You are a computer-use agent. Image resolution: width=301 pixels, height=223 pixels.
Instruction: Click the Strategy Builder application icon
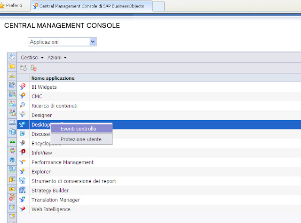23,190
